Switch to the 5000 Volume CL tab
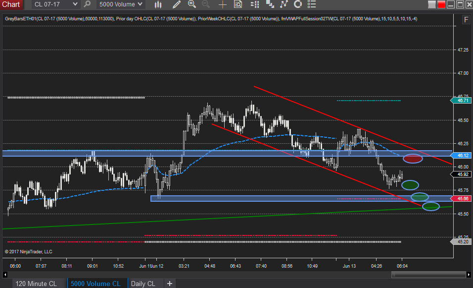The height and width of the screenshot is (288, 473). pyautogui.click(x=95, y=284)
